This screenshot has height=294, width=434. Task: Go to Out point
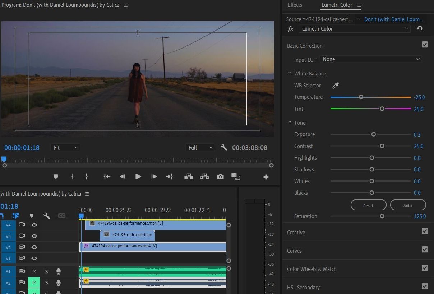click(x=169, y=176)
